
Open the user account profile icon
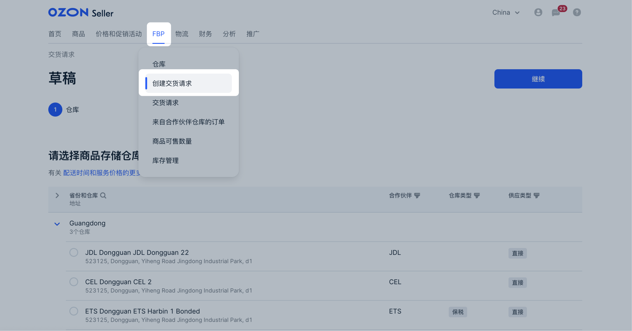point(538,12)
